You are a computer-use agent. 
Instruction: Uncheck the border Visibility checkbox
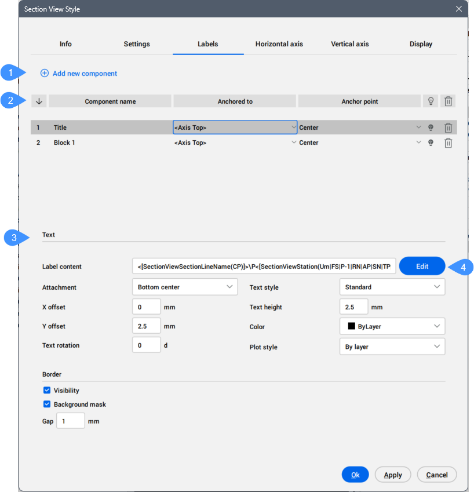point(47,391)
